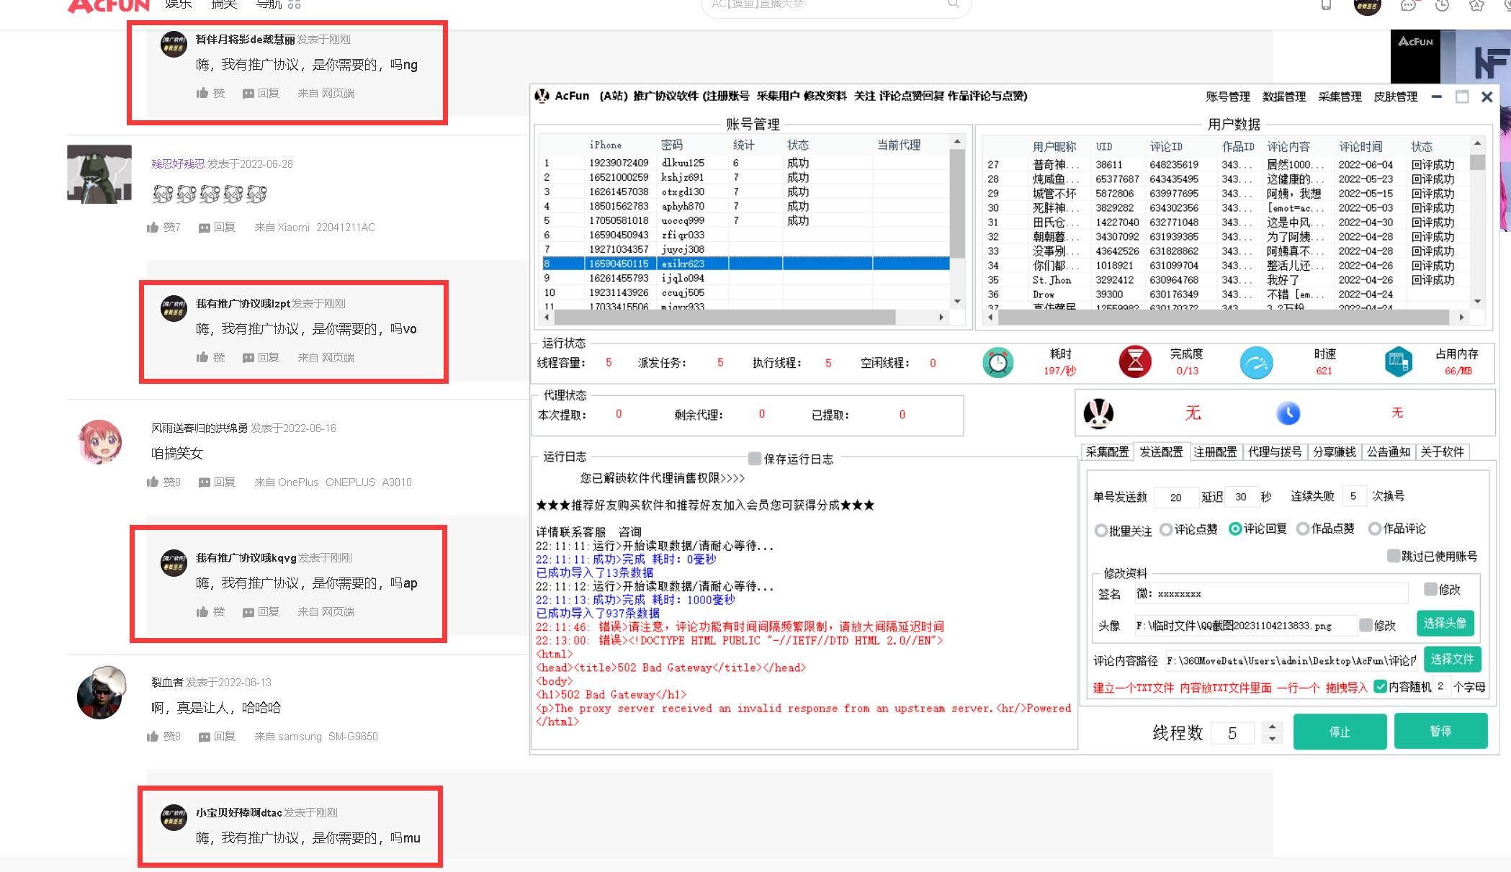This screenshot has width=1511, height=872.
Task: Click the red hourglass completion icon
Action: [x=1135, y=362]
